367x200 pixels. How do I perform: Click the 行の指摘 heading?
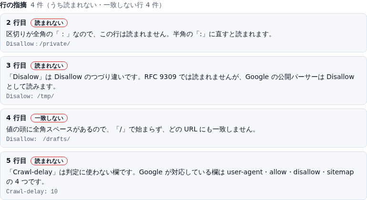pos(13,5)
